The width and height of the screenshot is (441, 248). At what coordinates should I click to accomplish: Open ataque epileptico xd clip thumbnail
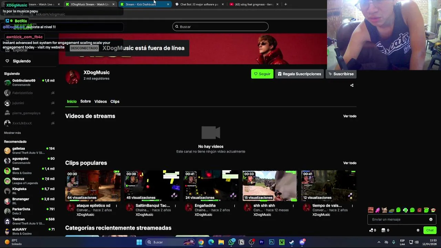[x=93, y=186]
